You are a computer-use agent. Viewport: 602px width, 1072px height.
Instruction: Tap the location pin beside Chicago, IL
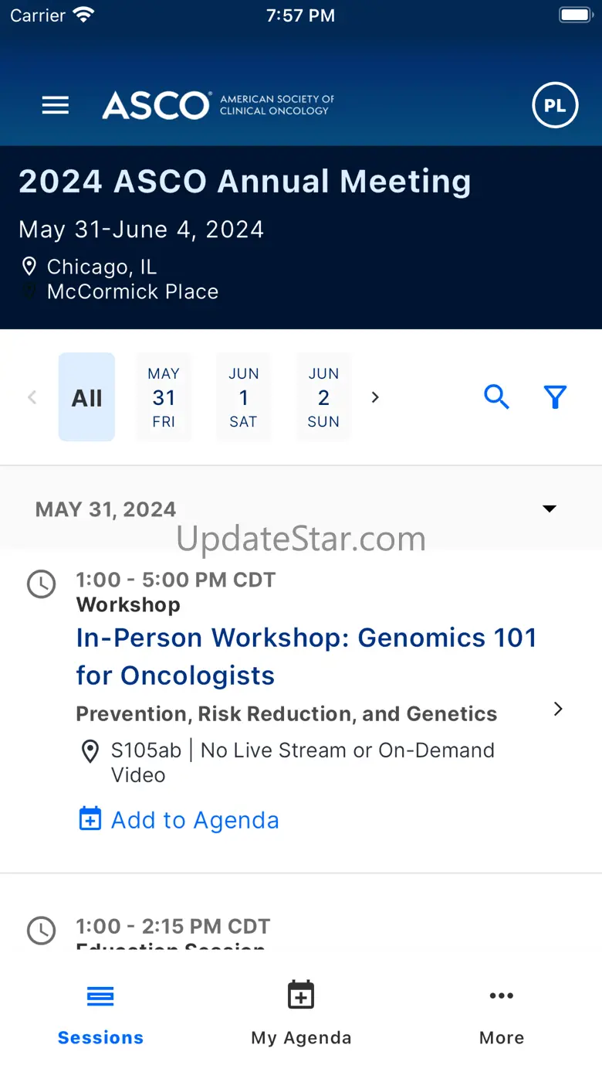click(x=29, y=267)
